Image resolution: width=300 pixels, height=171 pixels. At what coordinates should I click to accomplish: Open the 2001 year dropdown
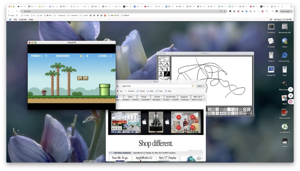(201, 86)
